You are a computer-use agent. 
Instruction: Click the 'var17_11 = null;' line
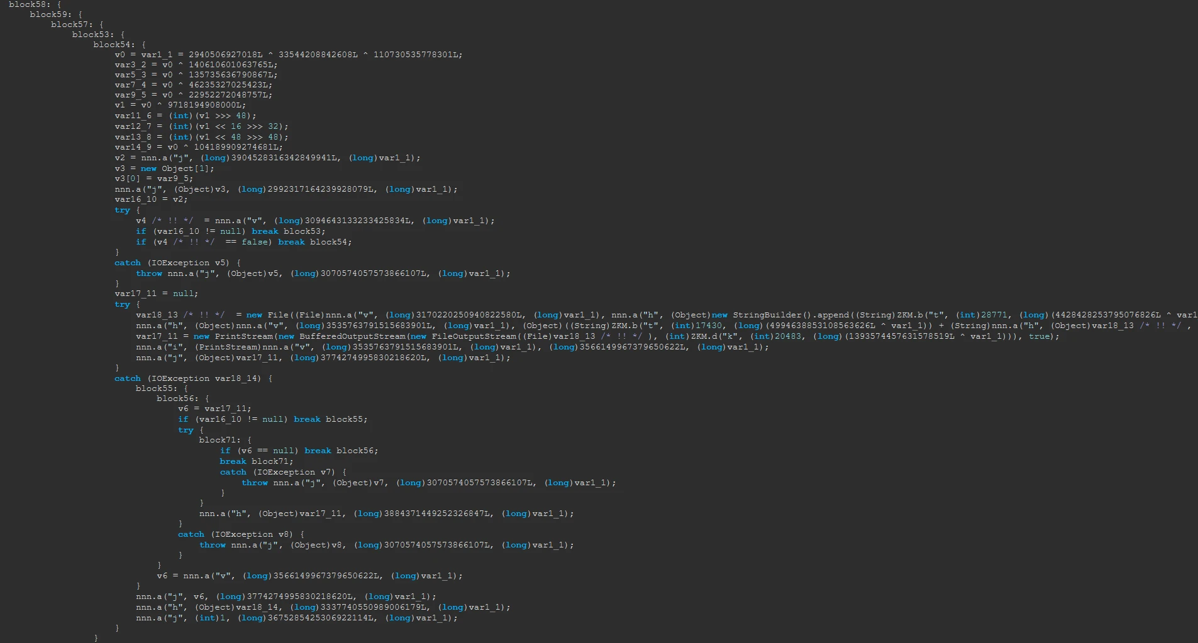157,294
